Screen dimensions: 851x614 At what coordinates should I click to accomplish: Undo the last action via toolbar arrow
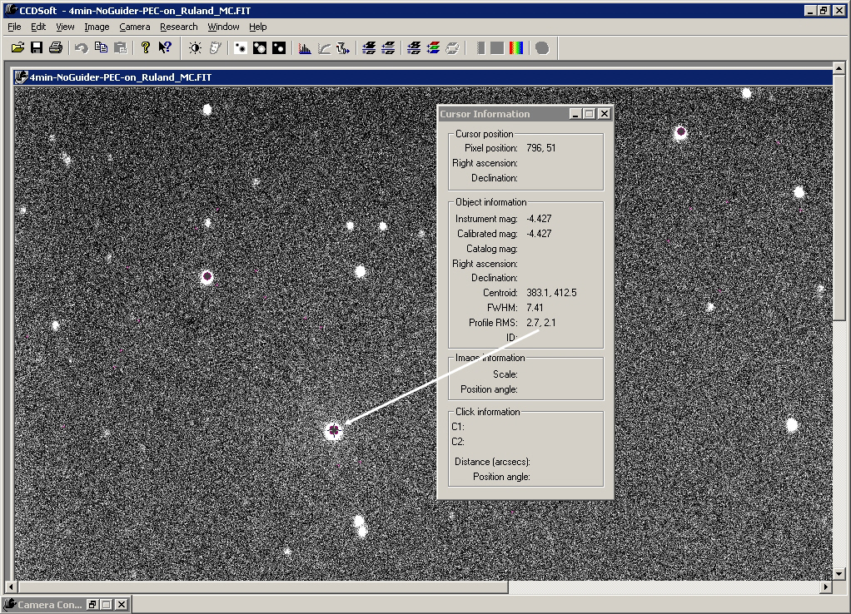82,47
